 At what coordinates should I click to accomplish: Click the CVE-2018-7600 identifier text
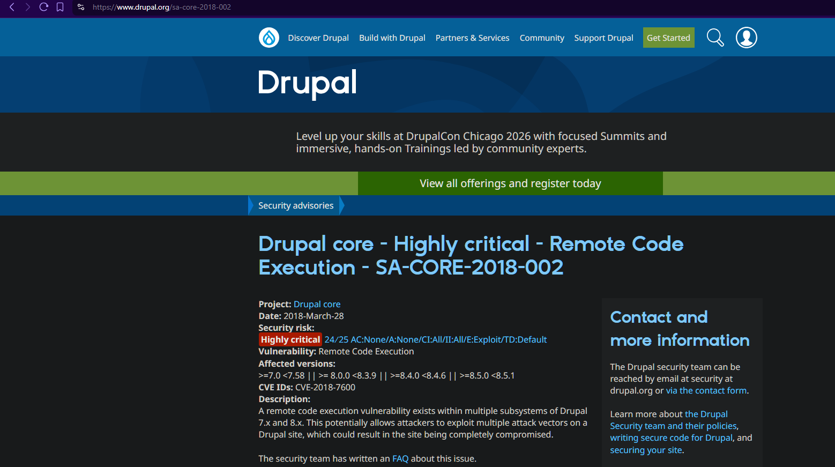pos(325,387)
